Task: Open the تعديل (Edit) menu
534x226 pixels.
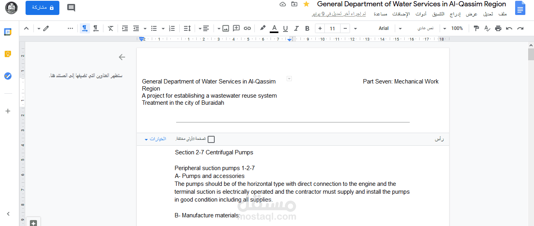Action: click(488, 14)
